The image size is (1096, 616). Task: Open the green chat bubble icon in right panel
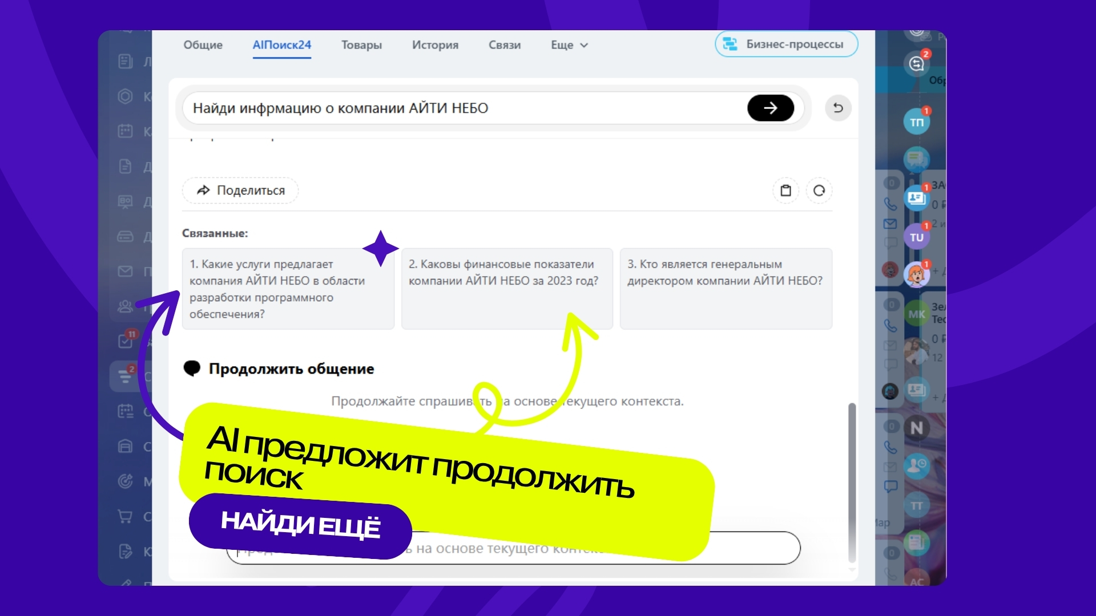coord(917,159)
